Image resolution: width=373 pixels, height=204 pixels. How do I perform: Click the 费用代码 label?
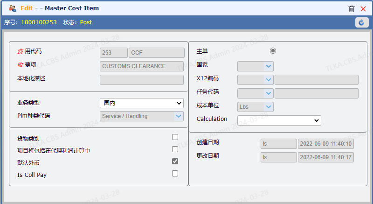pyautogui.click(x=29, y=51)
